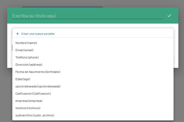Choose 'Email (email)' from the list
This screenshot has height=122, width=184.
tap(24, 50)
